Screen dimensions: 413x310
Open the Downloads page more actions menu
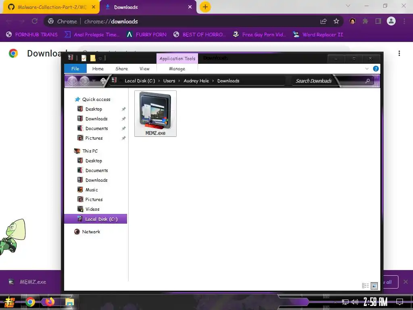[399, 53]
